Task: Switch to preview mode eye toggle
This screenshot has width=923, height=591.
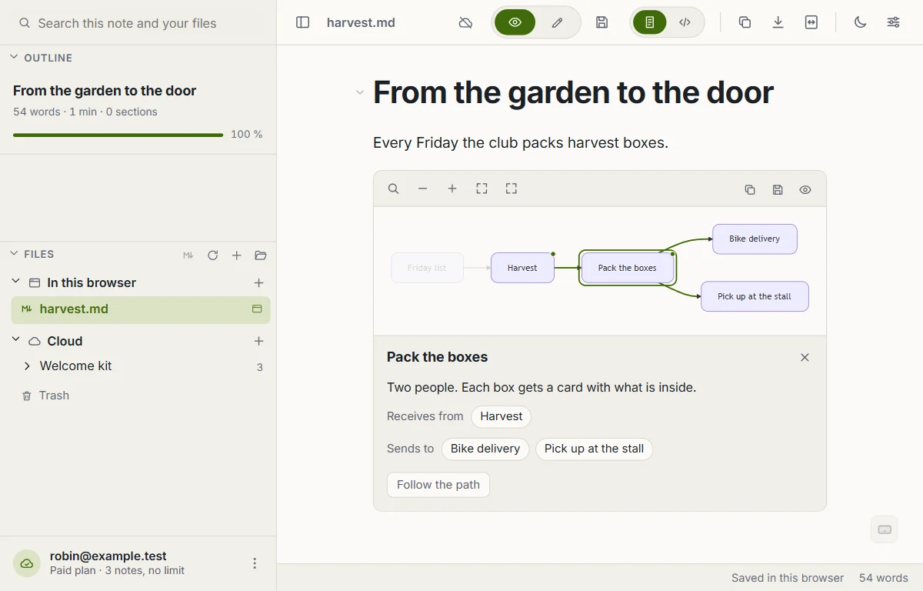Action: [x=515, y=22]
